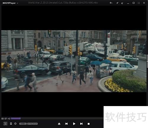Click the 5.1CH channel badge
This screenshot has width=148, height=128.
point(35,124)
